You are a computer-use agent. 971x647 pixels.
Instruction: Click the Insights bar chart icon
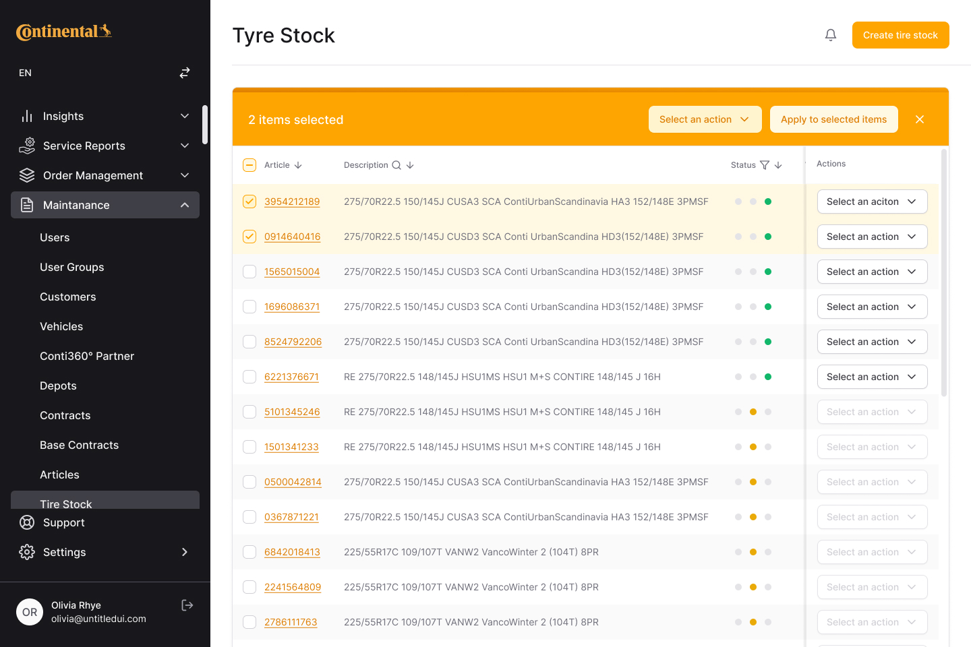tap(27, 116)
